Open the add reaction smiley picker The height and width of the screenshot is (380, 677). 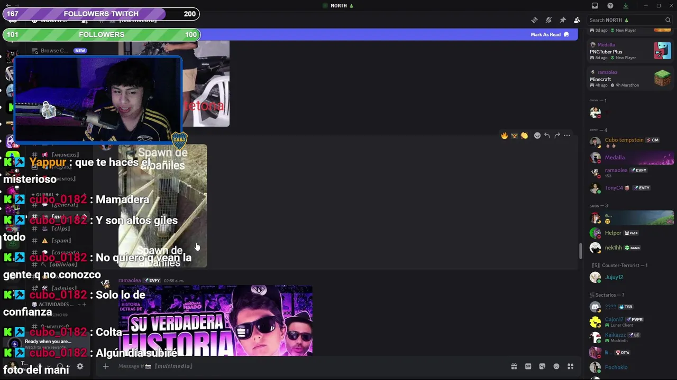coord(537,136)
